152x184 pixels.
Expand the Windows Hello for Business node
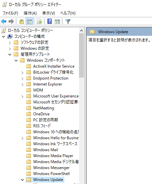(23, 138)
